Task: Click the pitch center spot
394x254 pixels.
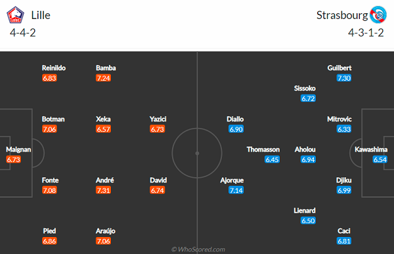Action: (197, 154)
